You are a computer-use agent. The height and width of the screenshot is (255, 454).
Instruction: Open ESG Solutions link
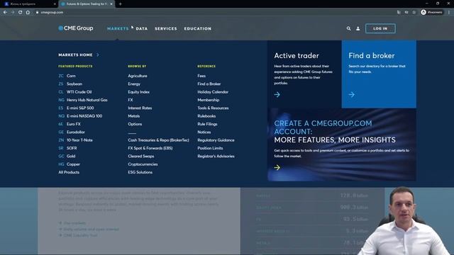(140, 172)
